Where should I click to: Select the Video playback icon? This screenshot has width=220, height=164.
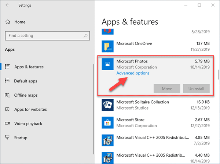click(7, 123)
